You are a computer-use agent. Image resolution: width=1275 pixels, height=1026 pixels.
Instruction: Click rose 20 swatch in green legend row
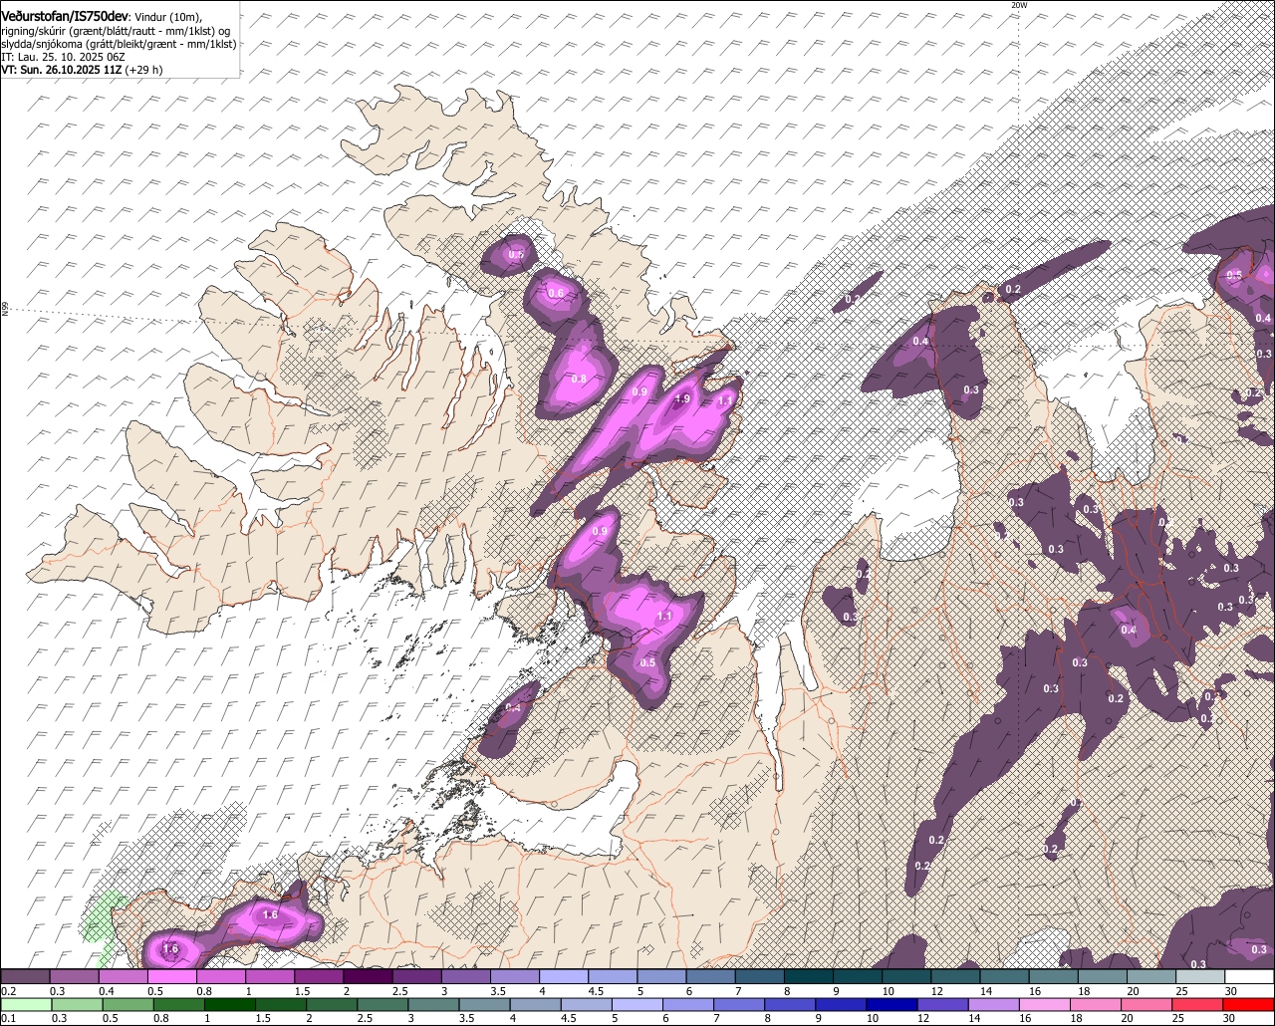(1147, 1004)
